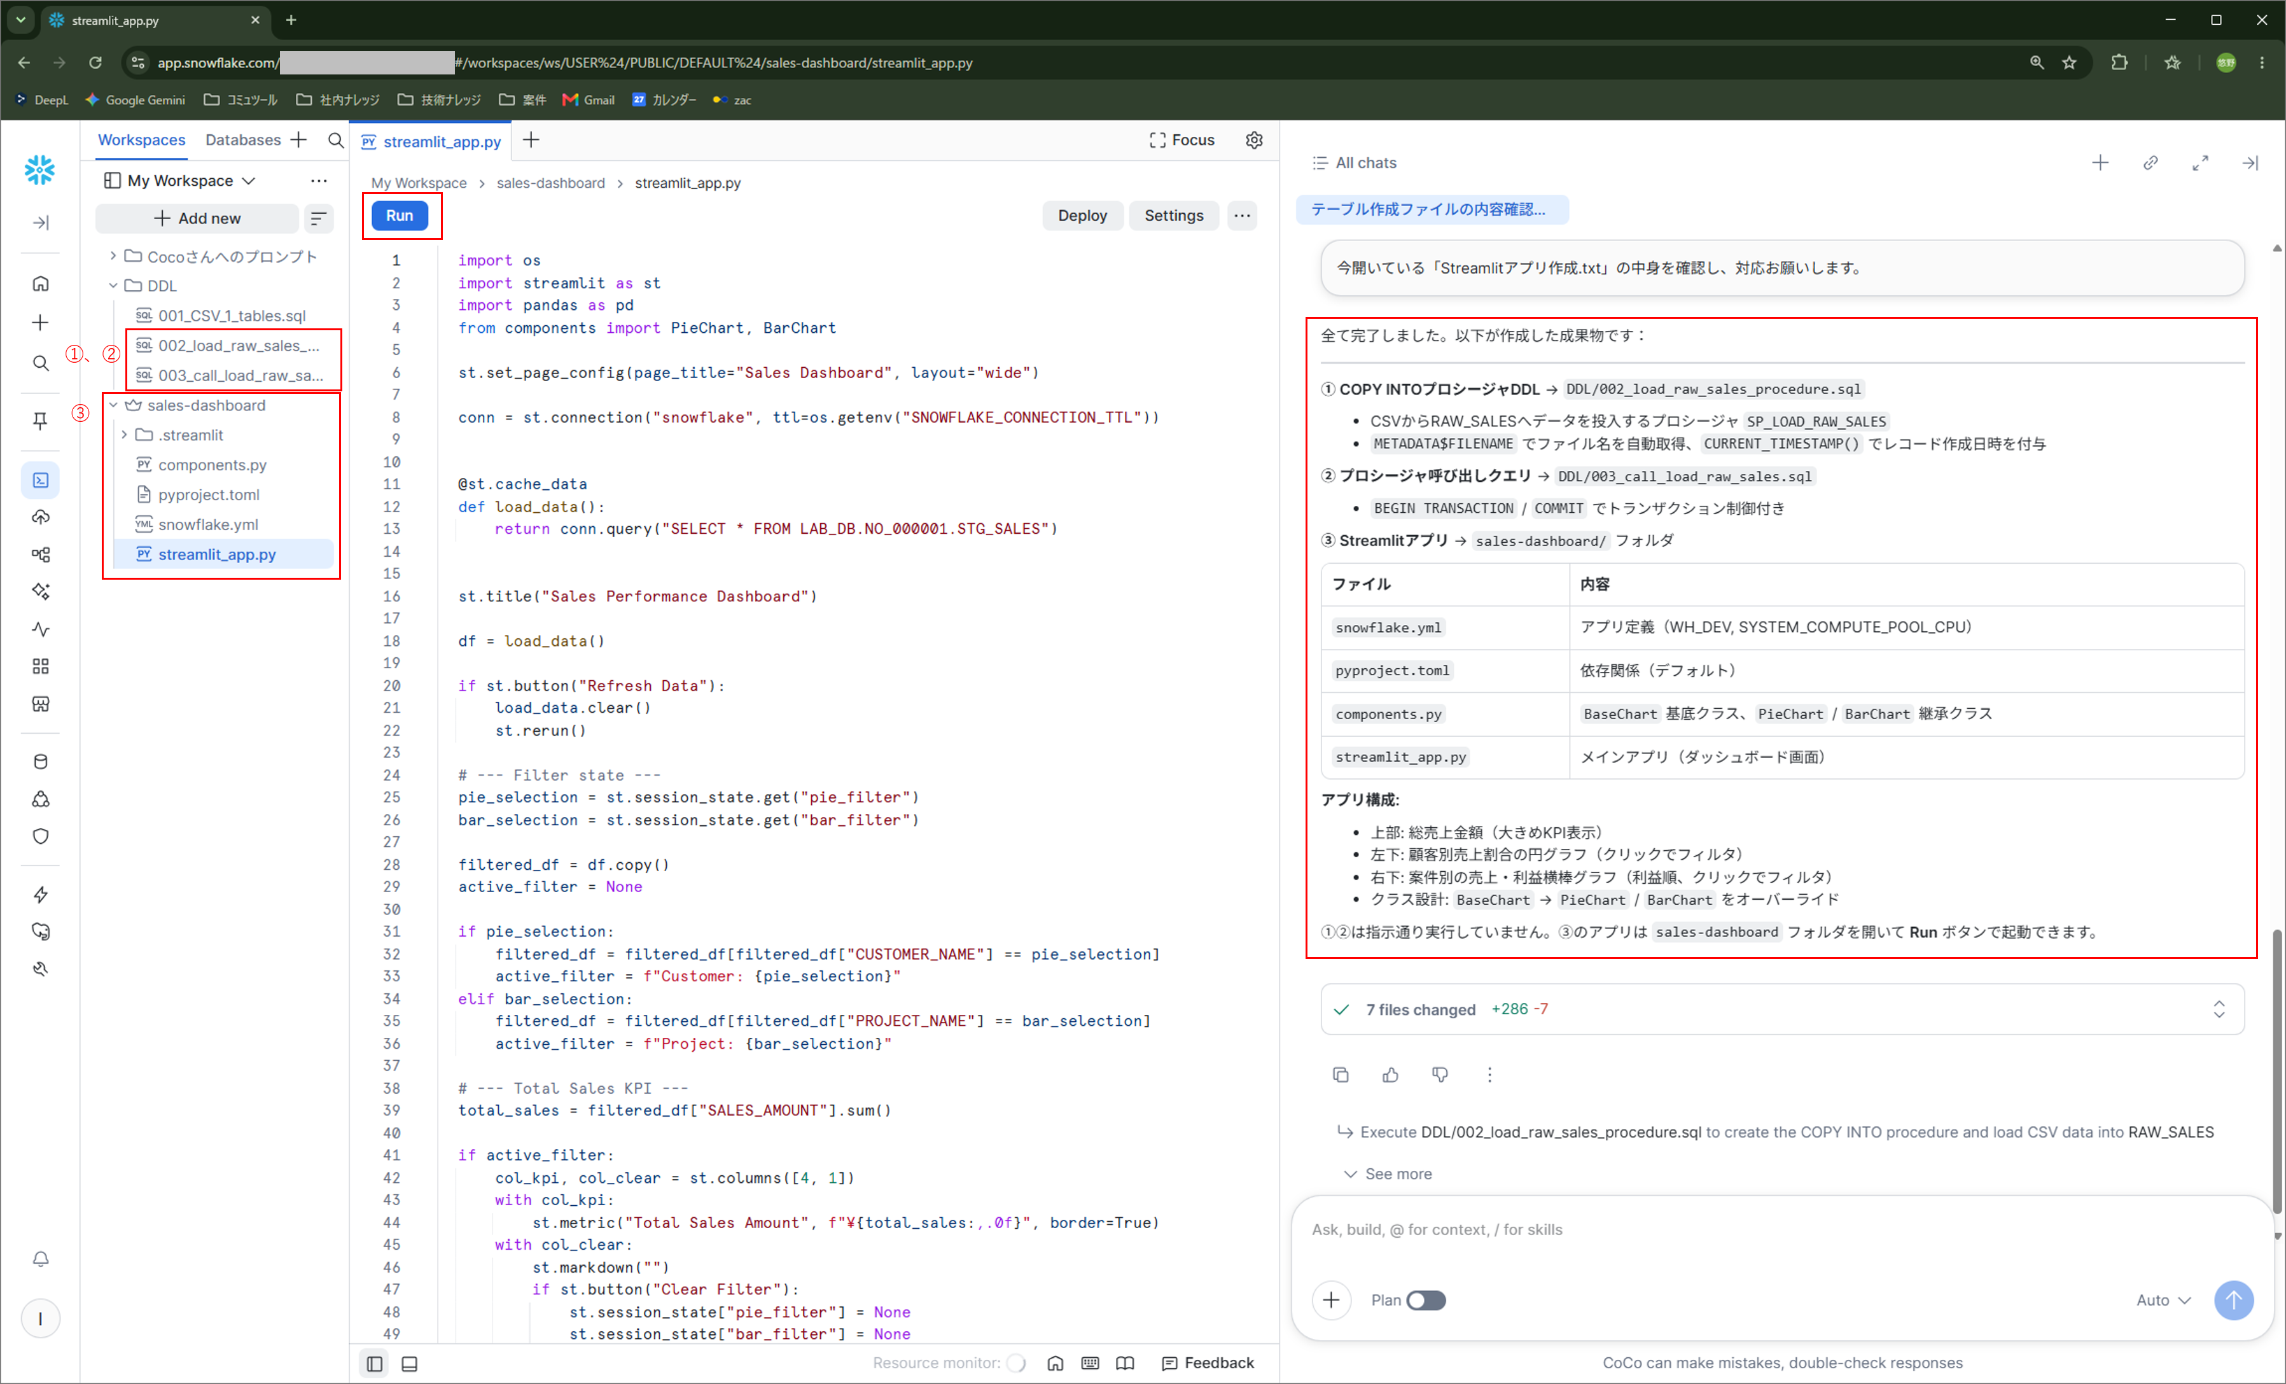2286x1384 pixels.
Task: Select the テーブル作成ファイルの内容確認 chat tab
Action: click(x=1432, y=209)
